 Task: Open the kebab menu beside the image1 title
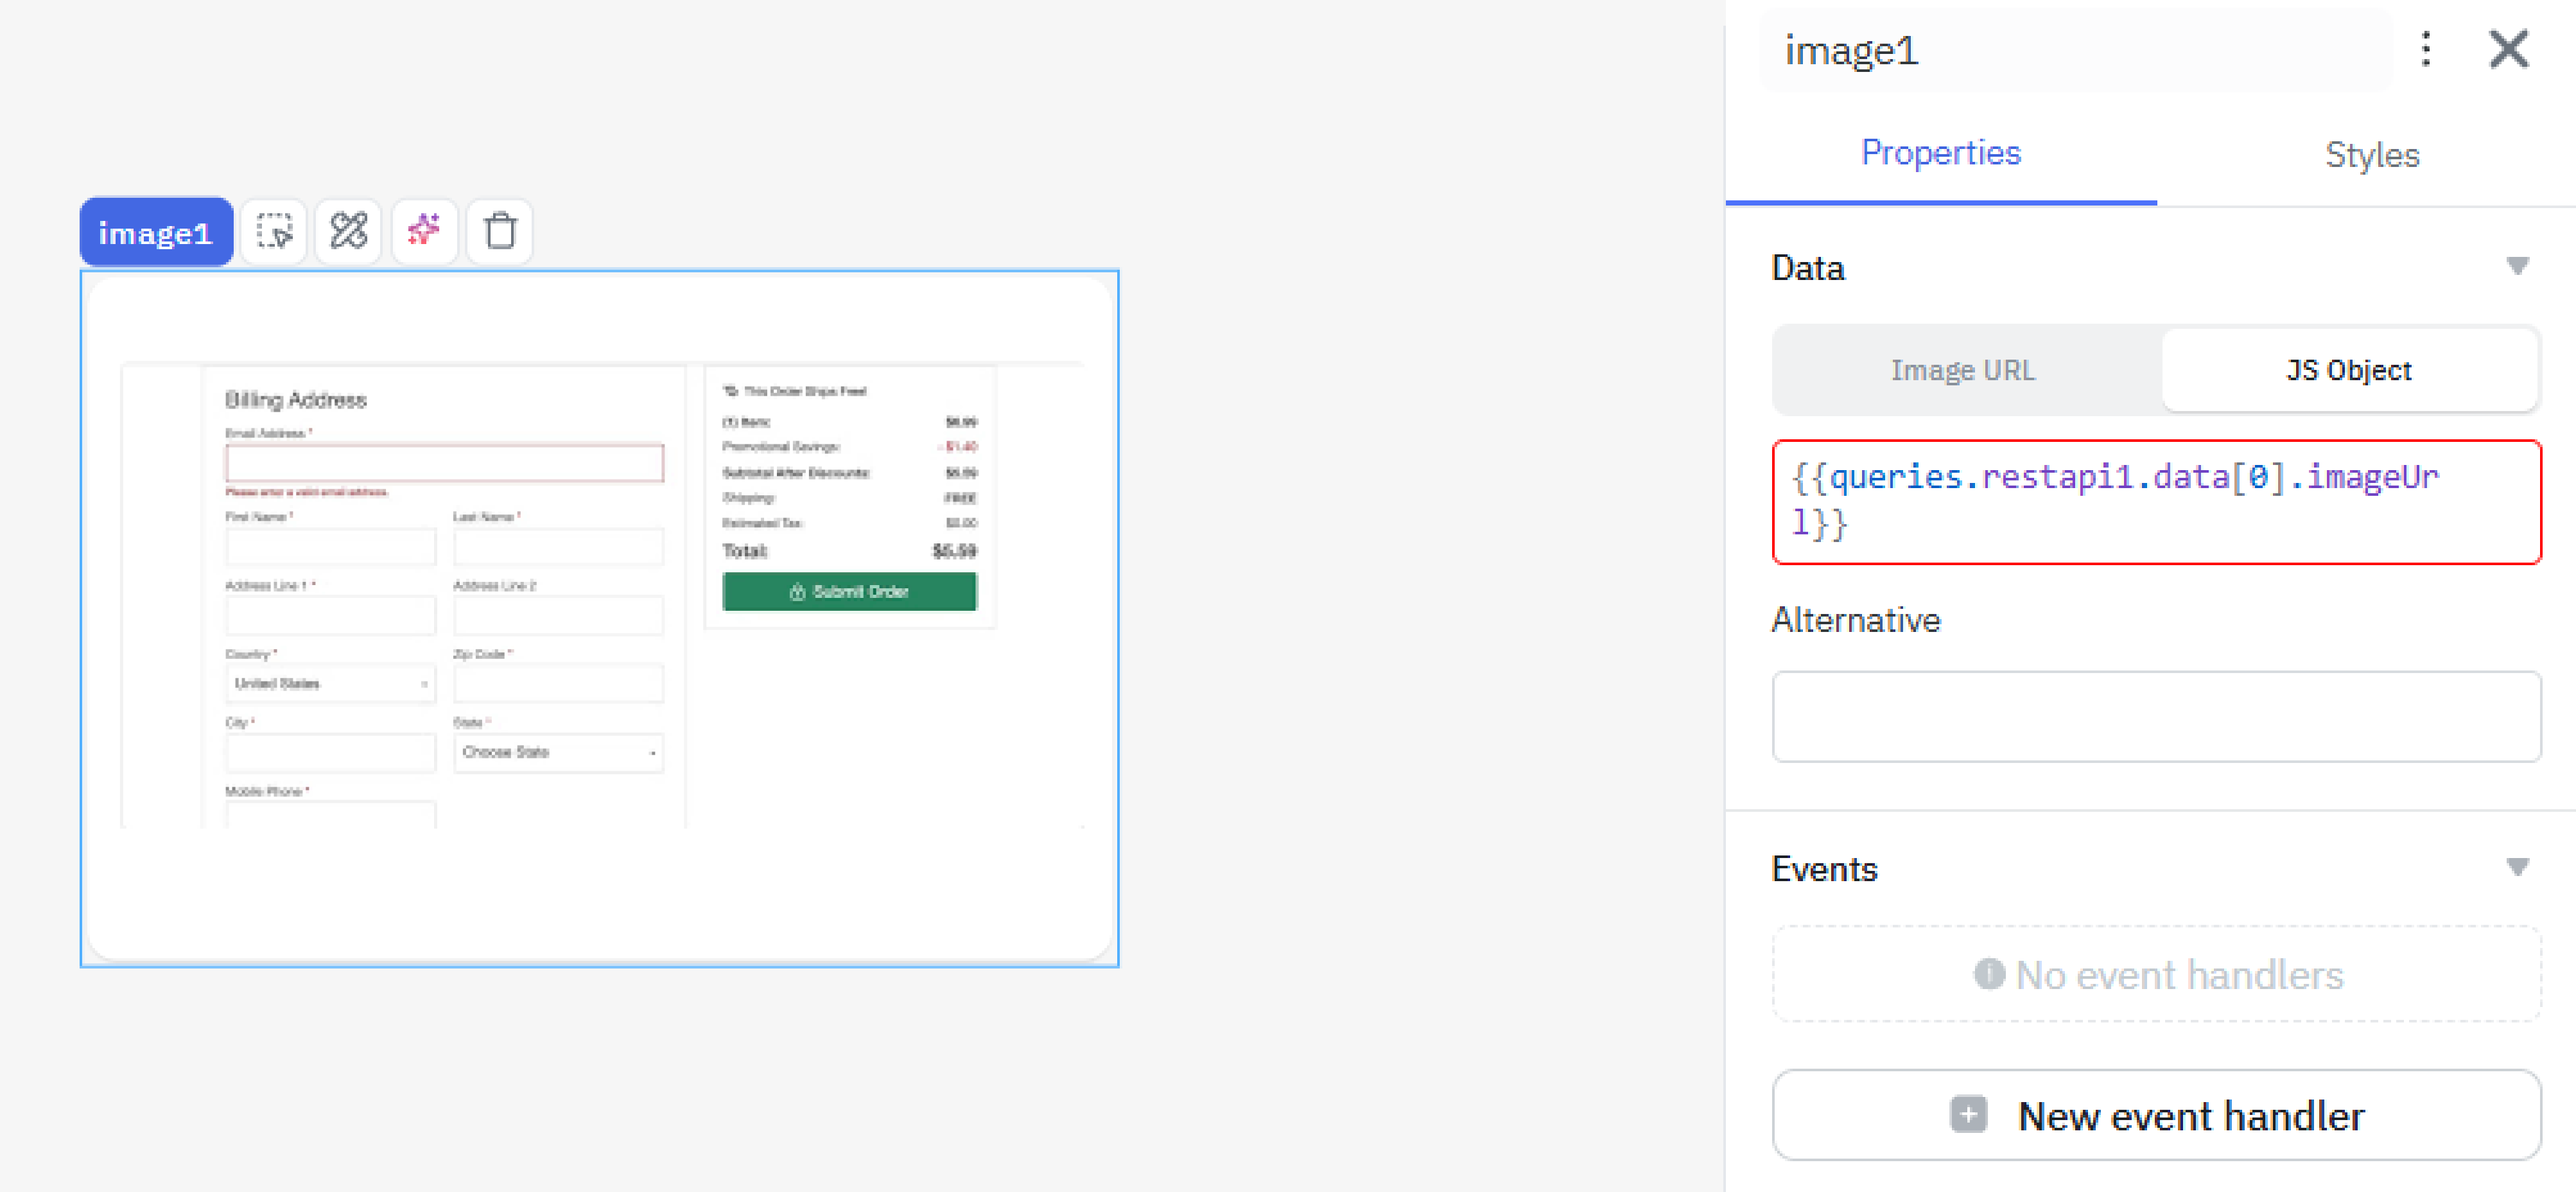point(2425,49)
